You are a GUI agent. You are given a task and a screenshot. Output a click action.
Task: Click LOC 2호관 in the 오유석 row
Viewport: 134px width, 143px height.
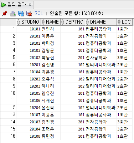point(125,79)
